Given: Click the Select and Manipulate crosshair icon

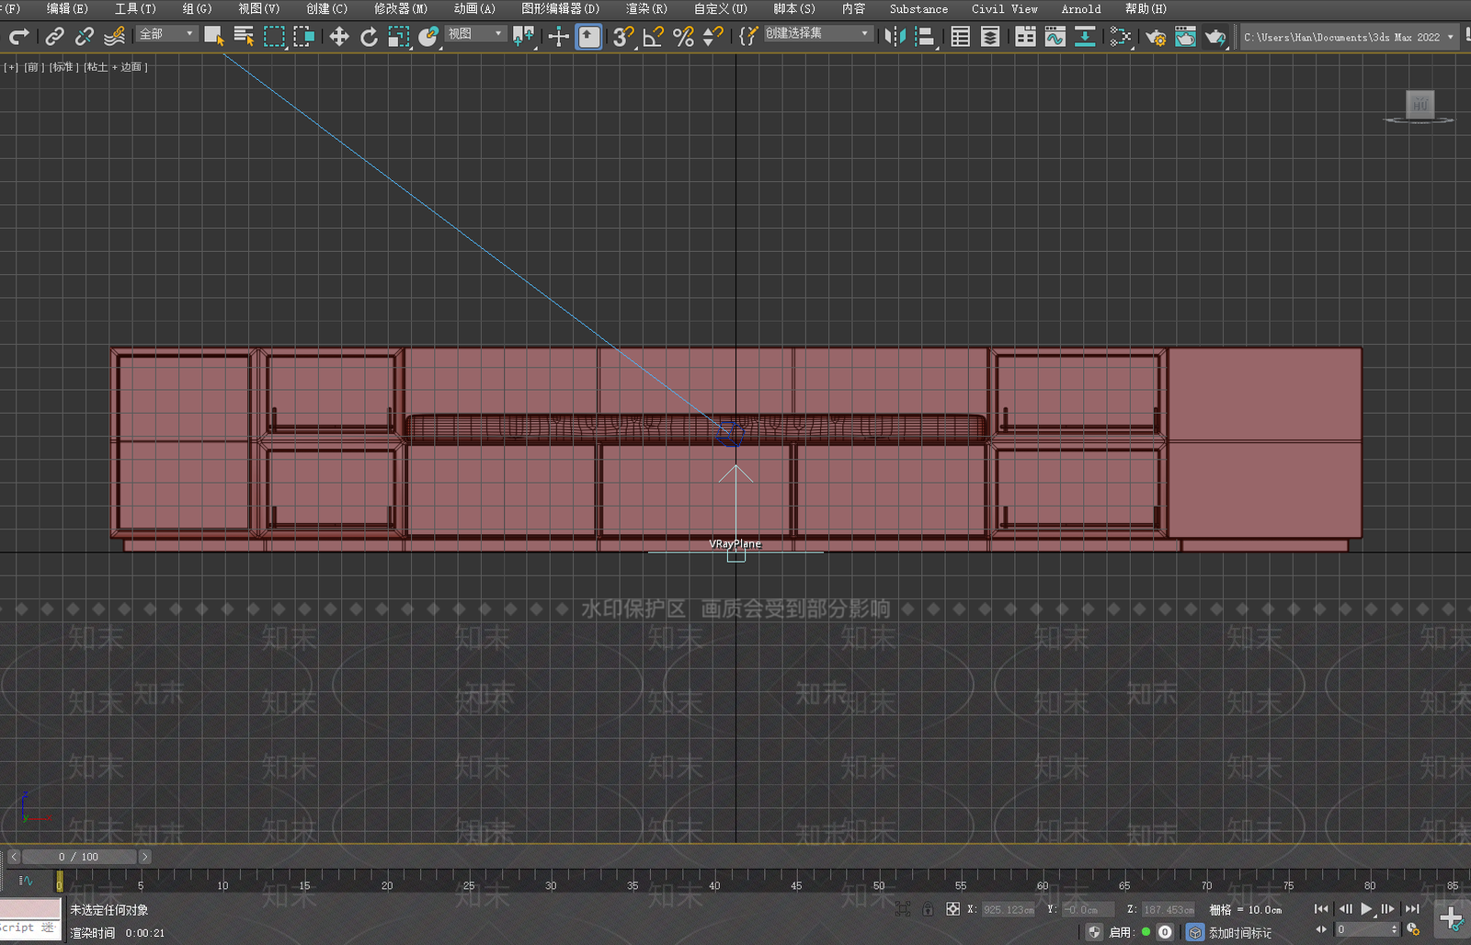Looking at the screenshot, I should click(x=558, y=37).
